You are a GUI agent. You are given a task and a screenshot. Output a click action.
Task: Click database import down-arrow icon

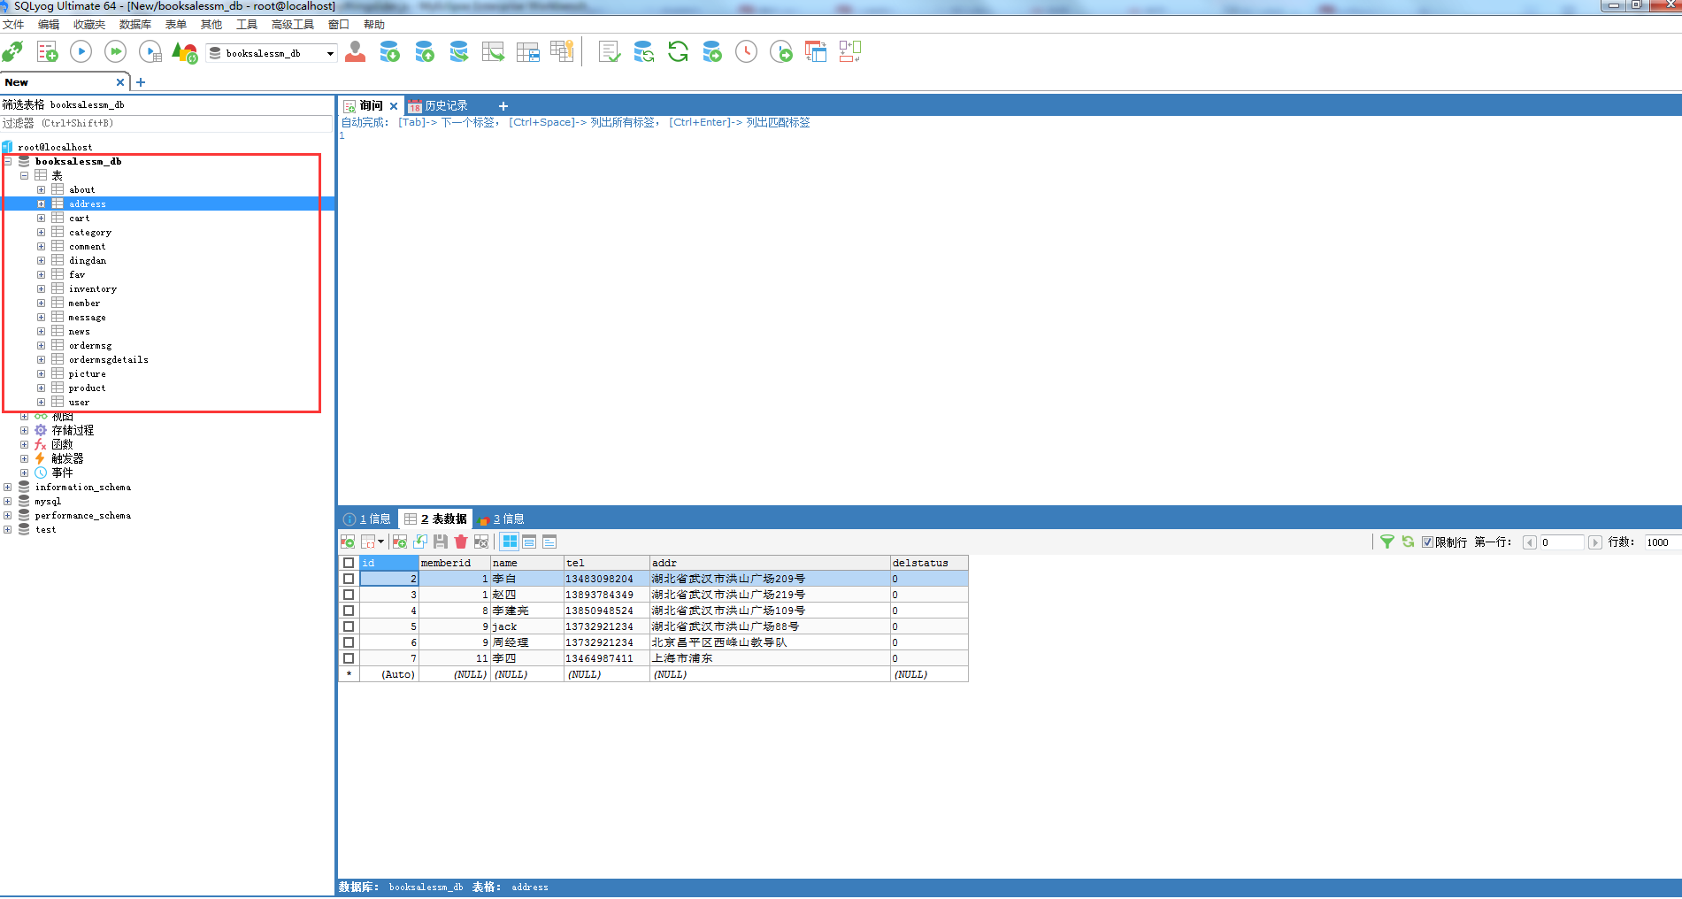[x=389, y=52]
